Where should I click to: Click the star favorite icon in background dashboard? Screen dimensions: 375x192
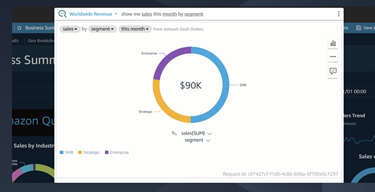tap(19, 28)
